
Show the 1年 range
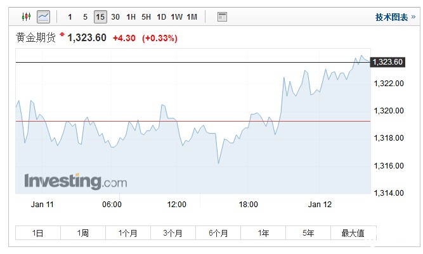tap(263, 233)
